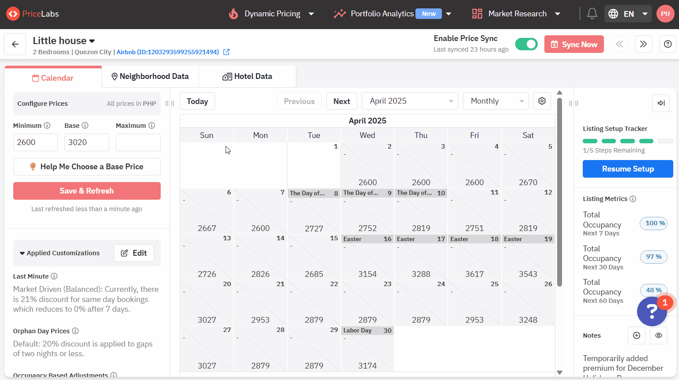Open the floating help chat bubble
Viewport: 679px width, 380px height.
[x=652, y=311]
